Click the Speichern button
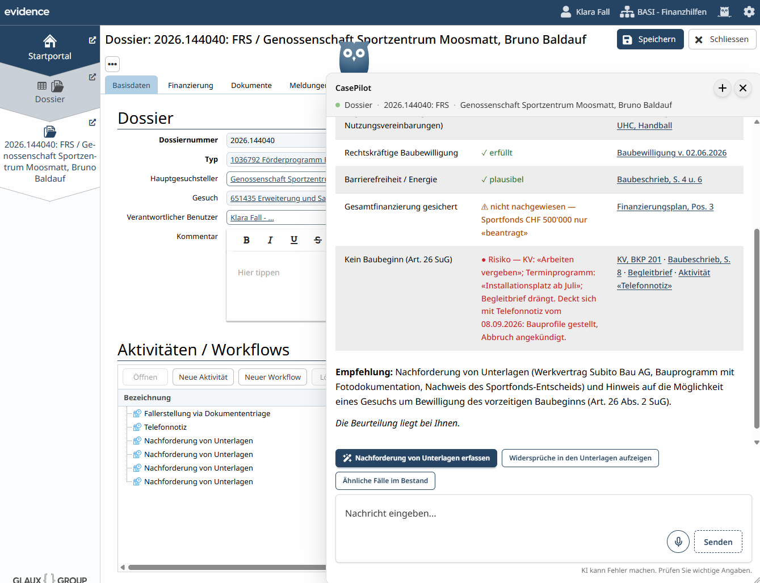Screen dimensions: 760x583 click(650, 39)
